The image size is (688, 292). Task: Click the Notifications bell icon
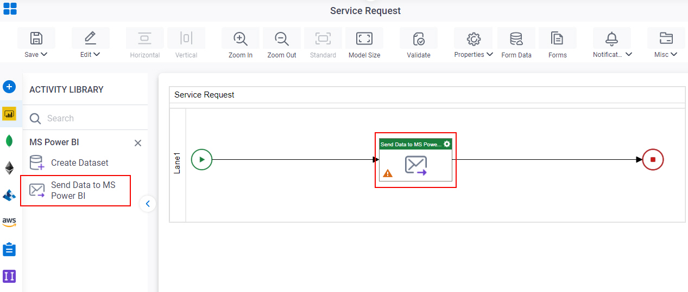[612, 38]
